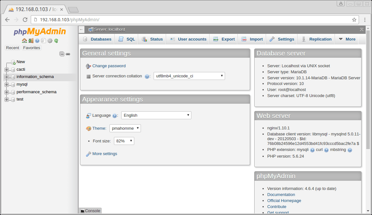The width and height of the screenshot is (372, 215).
Task: Expand the mysql database tree node
Action: pos(7,85)
